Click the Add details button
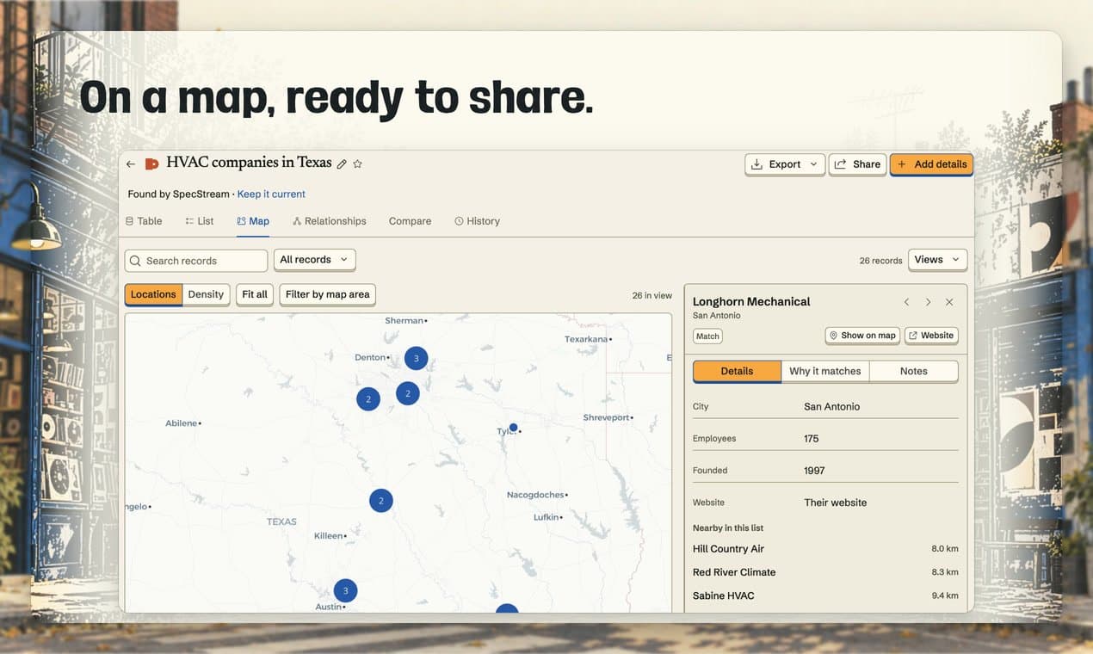 click(931, 164)
